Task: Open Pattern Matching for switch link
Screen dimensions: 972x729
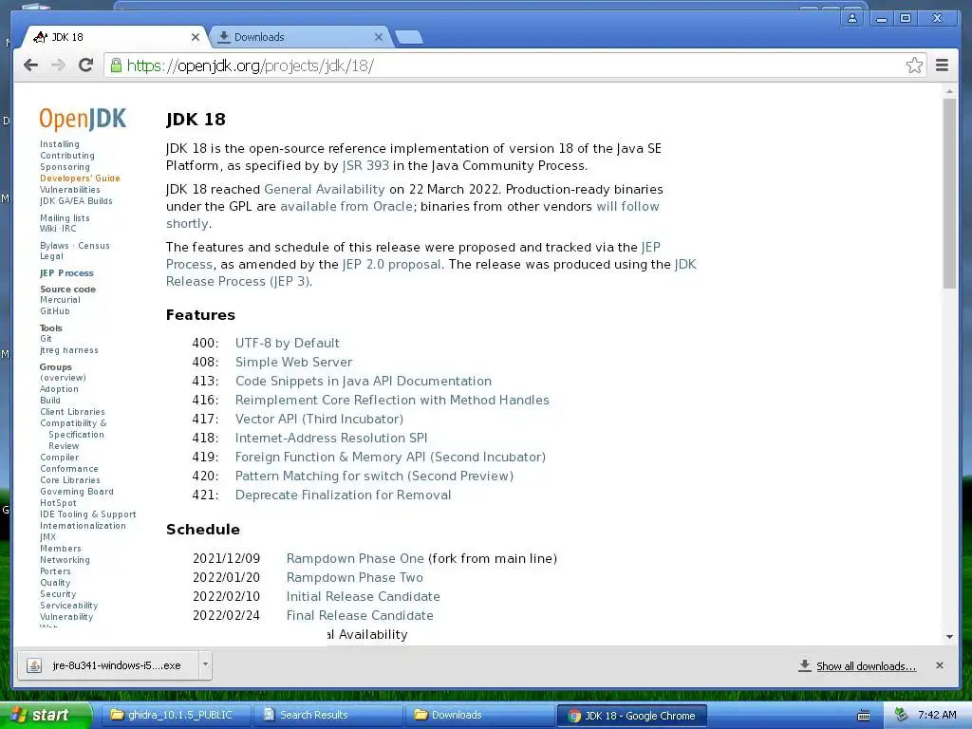Action: tap(374, 476)
